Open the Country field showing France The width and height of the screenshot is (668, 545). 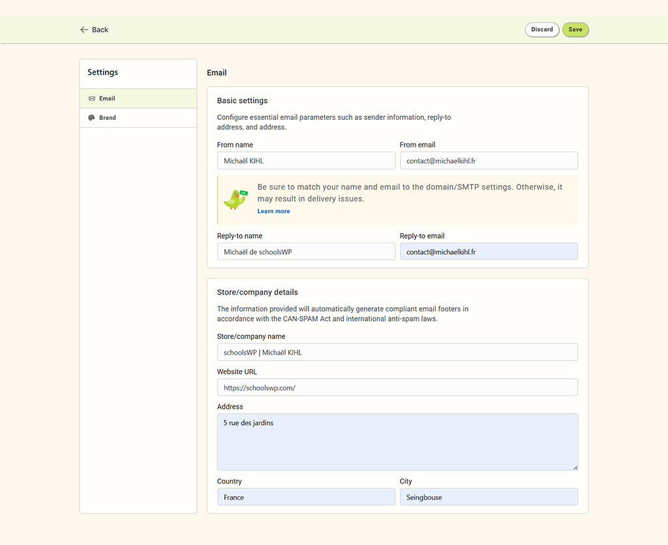306,497
